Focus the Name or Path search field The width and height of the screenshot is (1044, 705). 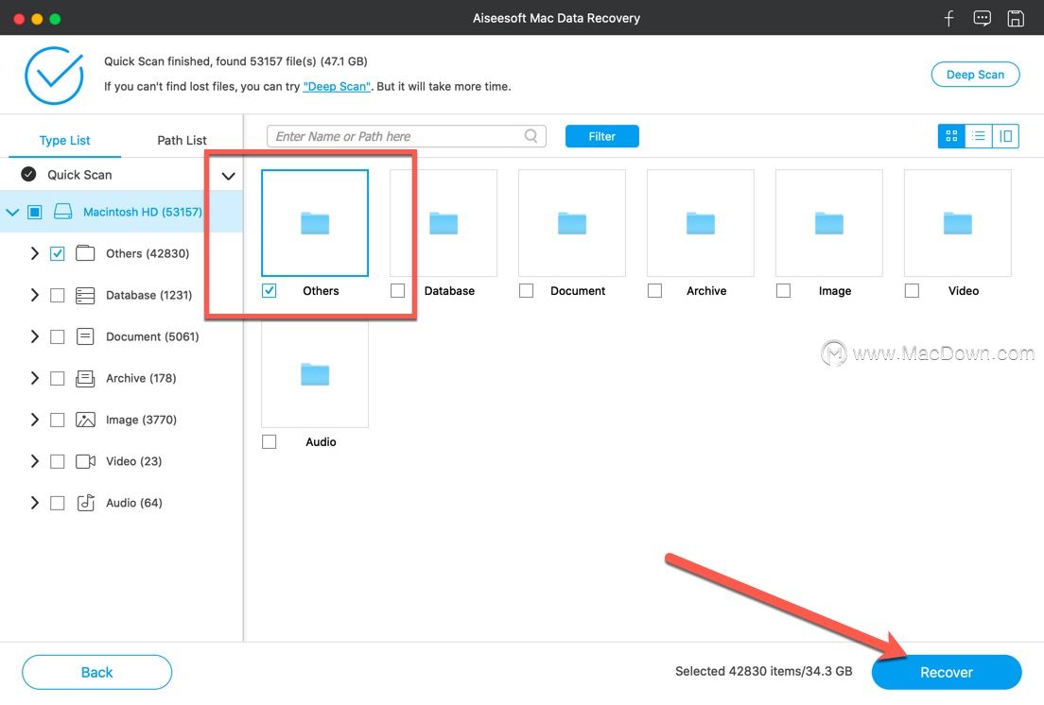pyautogui.click(x=406, y=136)
